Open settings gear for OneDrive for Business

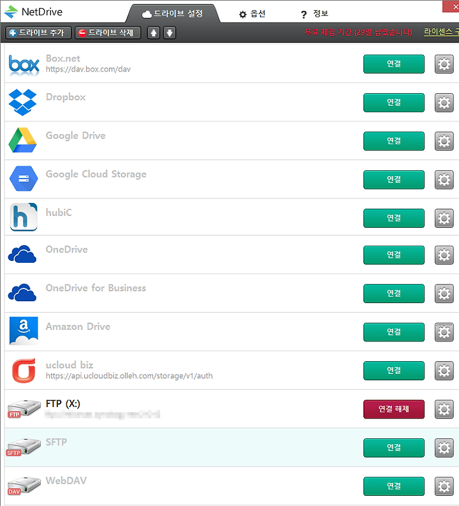(x=444, y=294)
